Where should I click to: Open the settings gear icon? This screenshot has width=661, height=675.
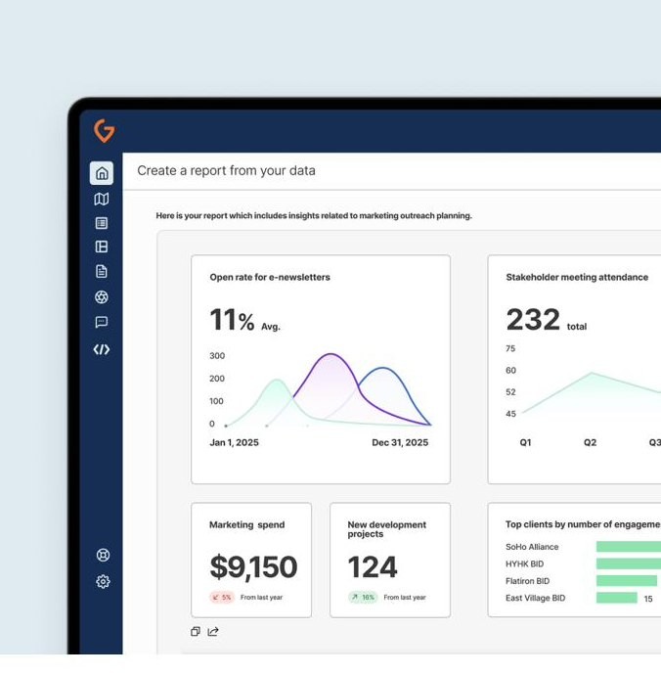103,582
